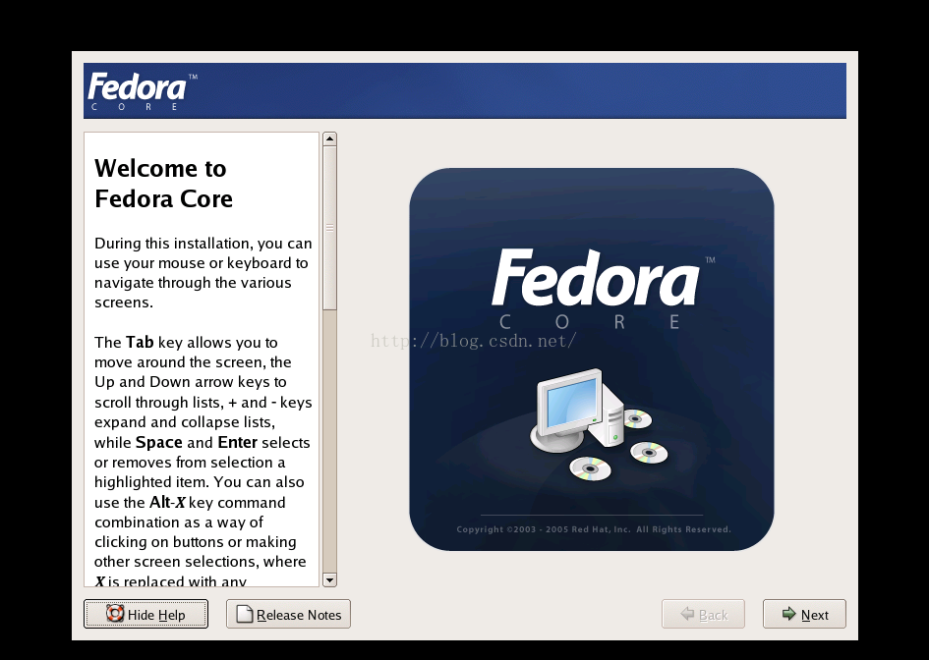The image size is (929, 660).
Task: Open the Release Notes
Action: point(288,614)
